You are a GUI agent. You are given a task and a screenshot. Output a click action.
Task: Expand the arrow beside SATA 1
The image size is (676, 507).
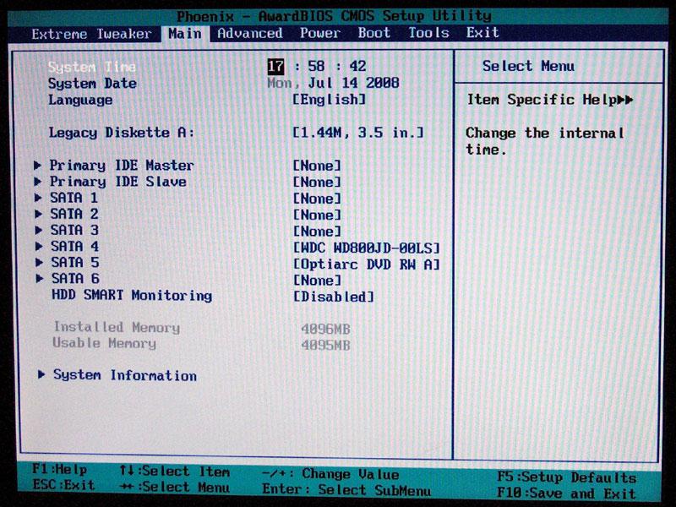tap(38, 198)
